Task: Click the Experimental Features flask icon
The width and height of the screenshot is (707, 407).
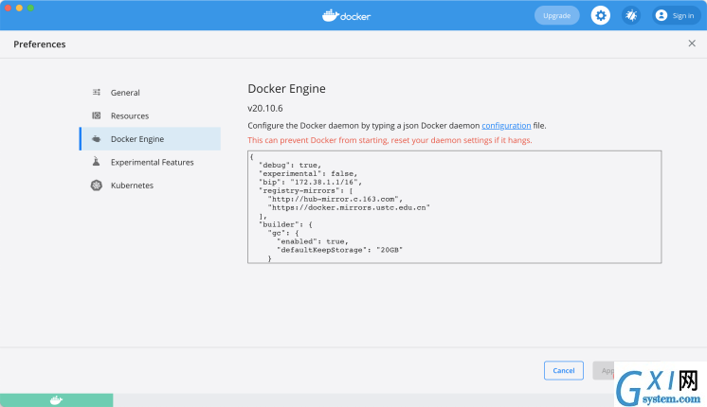Action: (96, 162)
